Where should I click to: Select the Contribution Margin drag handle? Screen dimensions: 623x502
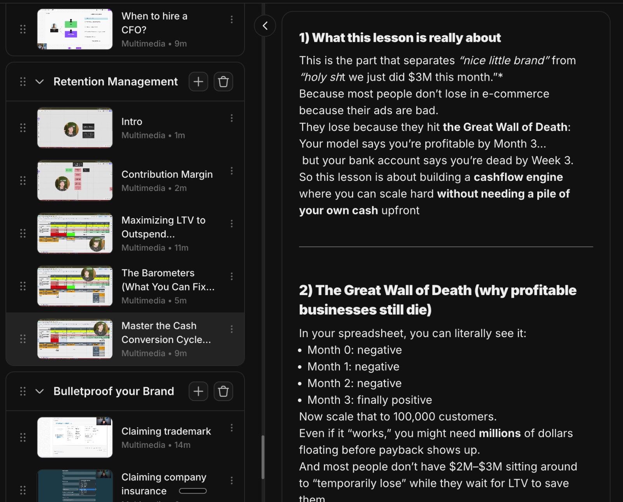(23, 180)
